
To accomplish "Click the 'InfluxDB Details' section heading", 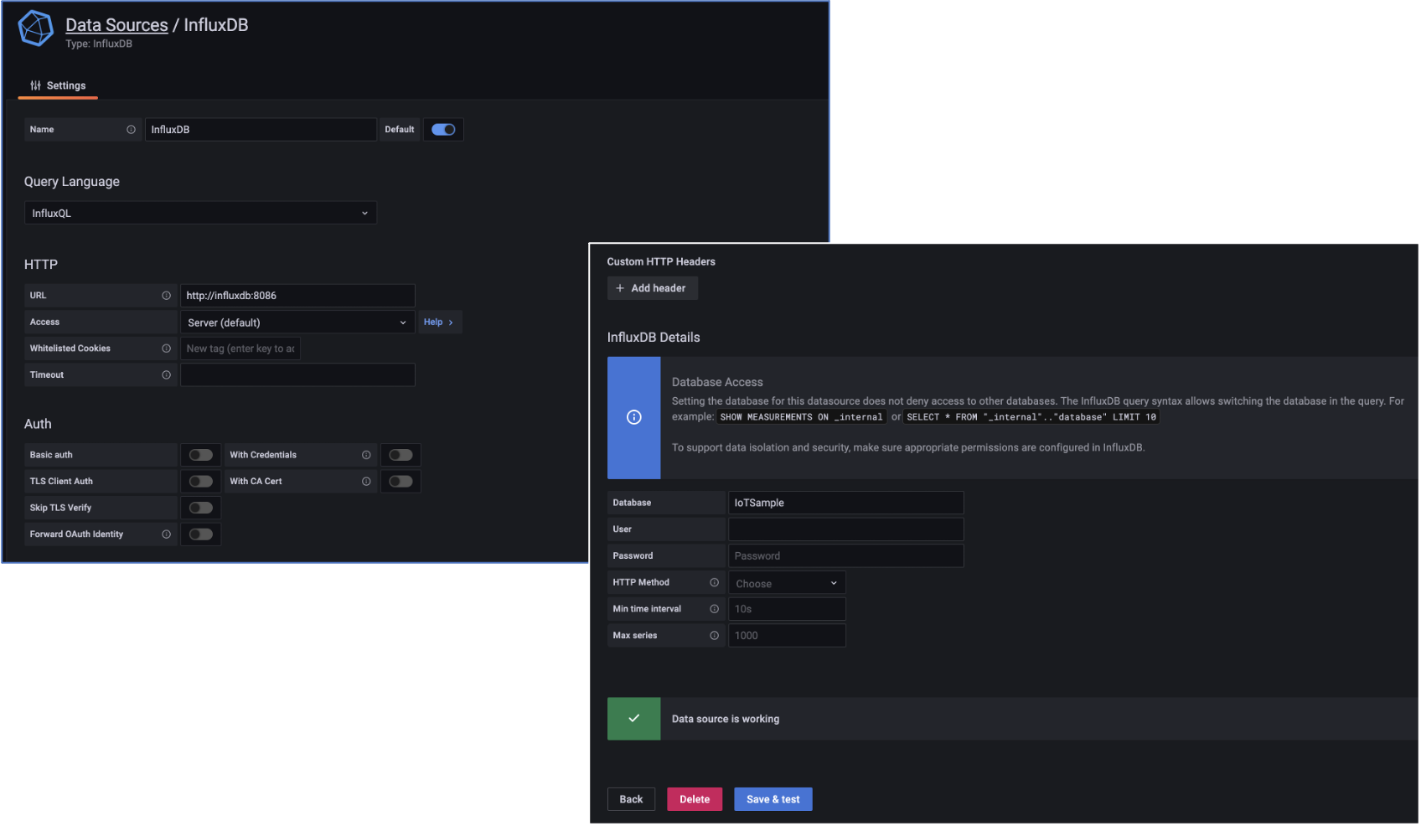I will pyautogui.click(x=654, y=338).
